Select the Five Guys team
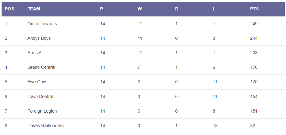Screen dimensions: 286x135 coord(37,82)
